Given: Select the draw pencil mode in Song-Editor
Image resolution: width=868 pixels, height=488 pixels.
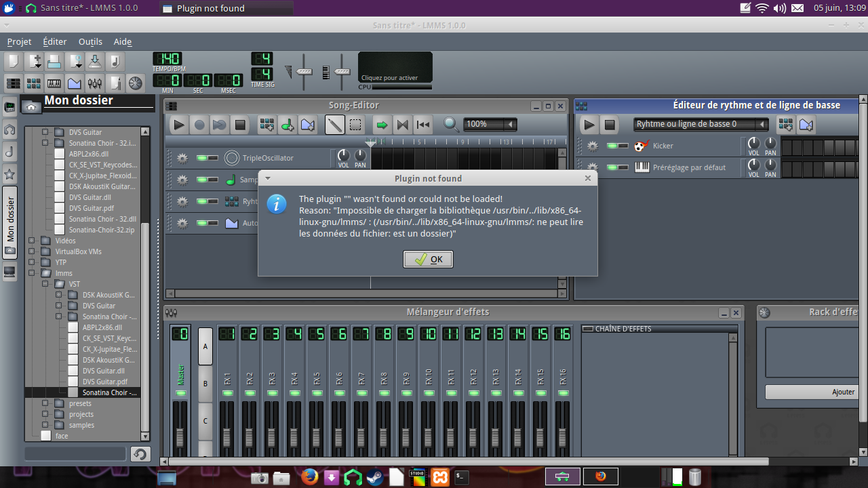Looking at the screenshot, I should [334, 124].
